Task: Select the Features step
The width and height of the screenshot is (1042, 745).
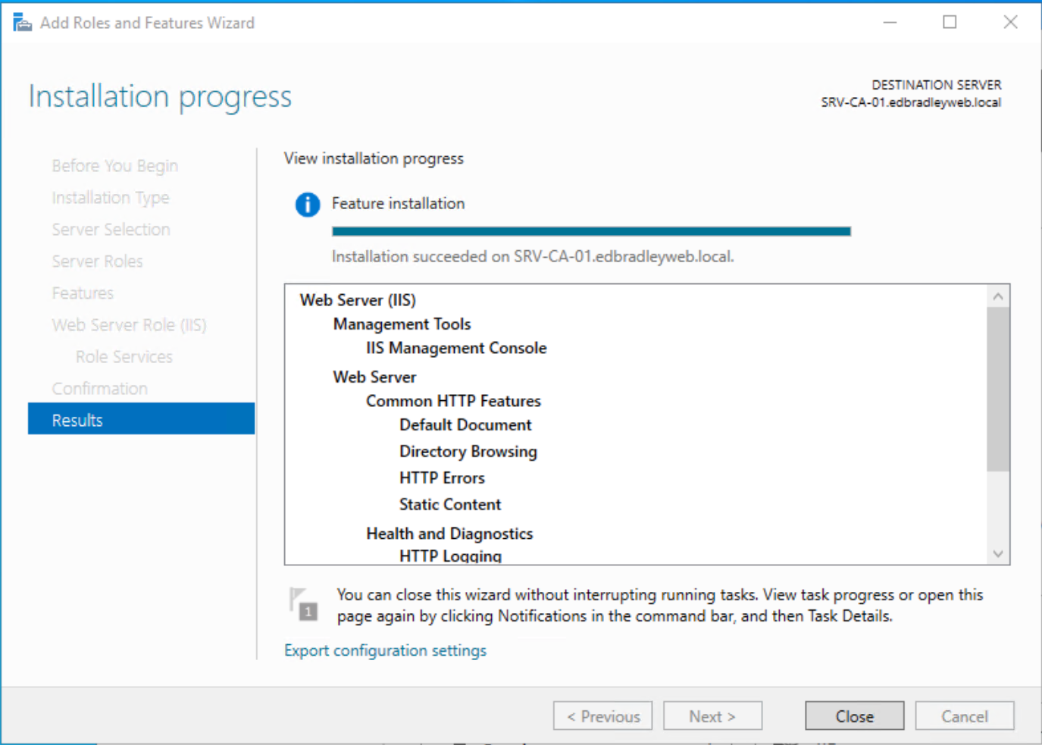Action: (82, 293)
